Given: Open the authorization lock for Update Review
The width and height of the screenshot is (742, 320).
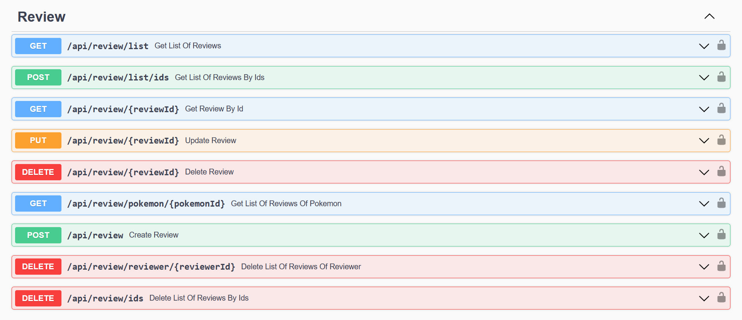Looking at the screenshot, I should [x=721, y=140].
